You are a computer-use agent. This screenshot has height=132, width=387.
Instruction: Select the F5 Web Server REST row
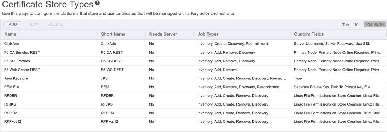194,70
